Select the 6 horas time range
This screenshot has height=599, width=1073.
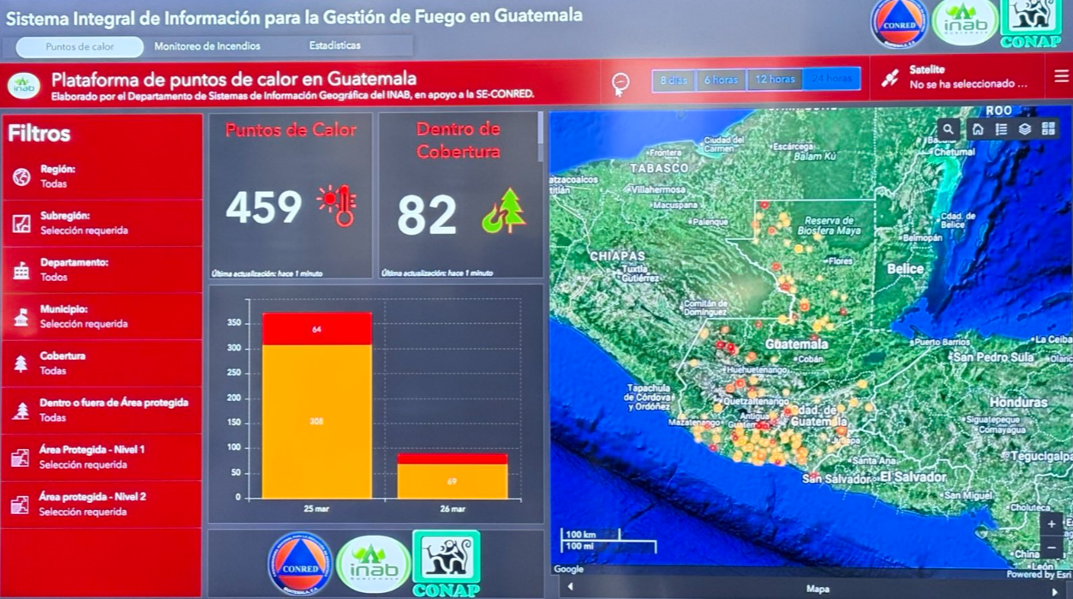point(721,80)
